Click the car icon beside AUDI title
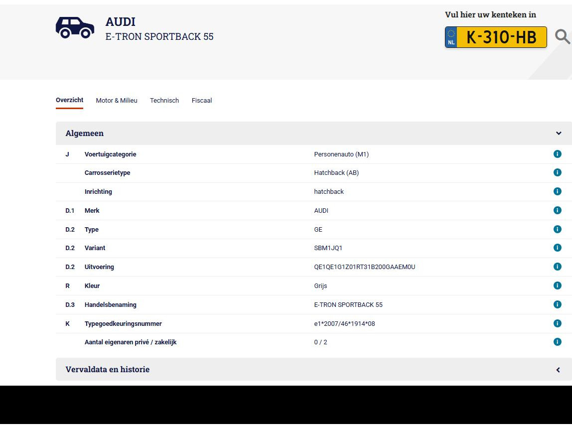 pos(75,27)
